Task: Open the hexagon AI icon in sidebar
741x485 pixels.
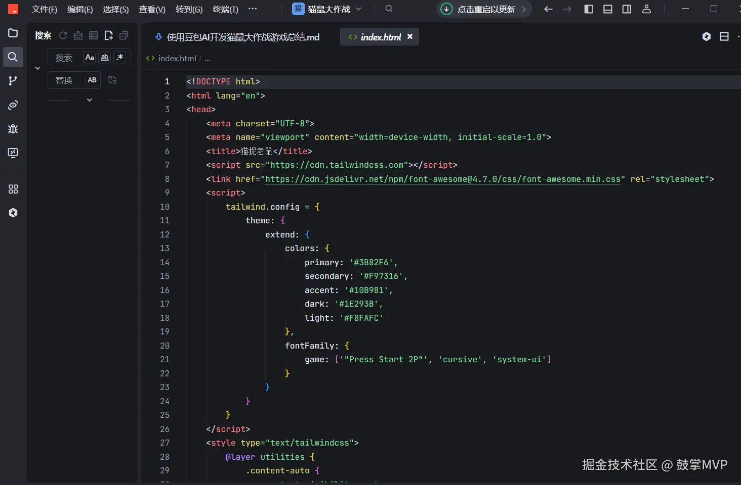Action: [x=13, y=213]
